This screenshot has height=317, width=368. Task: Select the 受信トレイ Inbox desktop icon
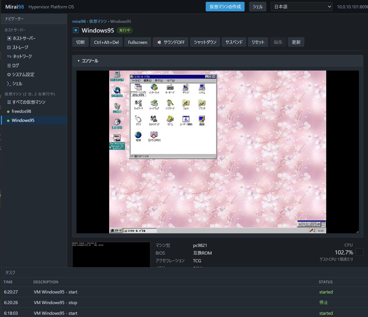pos(117,124)
